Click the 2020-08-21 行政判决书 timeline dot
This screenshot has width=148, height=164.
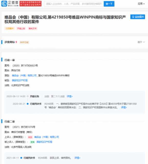click(28, 104)
